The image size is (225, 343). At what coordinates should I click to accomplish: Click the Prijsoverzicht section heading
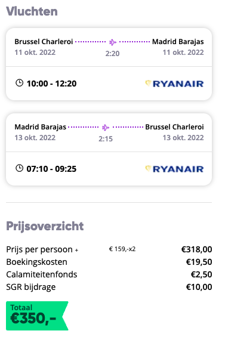pos(45,226)
